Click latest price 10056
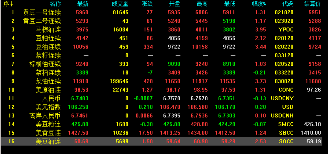Viewport: 328px width, 154px height. click(x=81, y=47)
